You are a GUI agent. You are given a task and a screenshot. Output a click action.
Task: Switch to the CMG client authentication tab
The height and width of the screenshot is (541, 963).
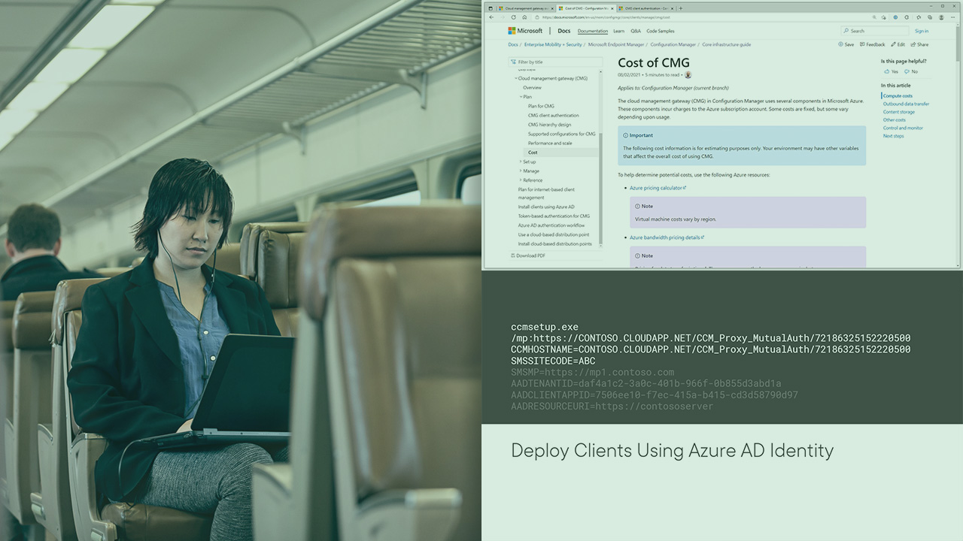click(x=646, y=8)
